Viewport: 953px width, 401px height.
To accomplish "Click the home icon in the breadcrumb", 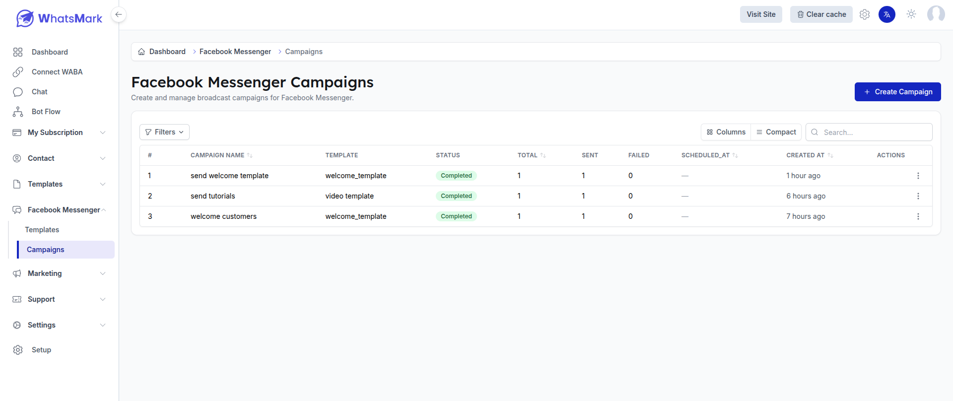I will pyautogui.click(x=141, y=52).
